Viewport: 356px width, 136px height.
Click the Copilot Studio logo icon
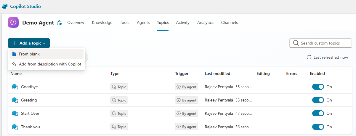point(5,6)
